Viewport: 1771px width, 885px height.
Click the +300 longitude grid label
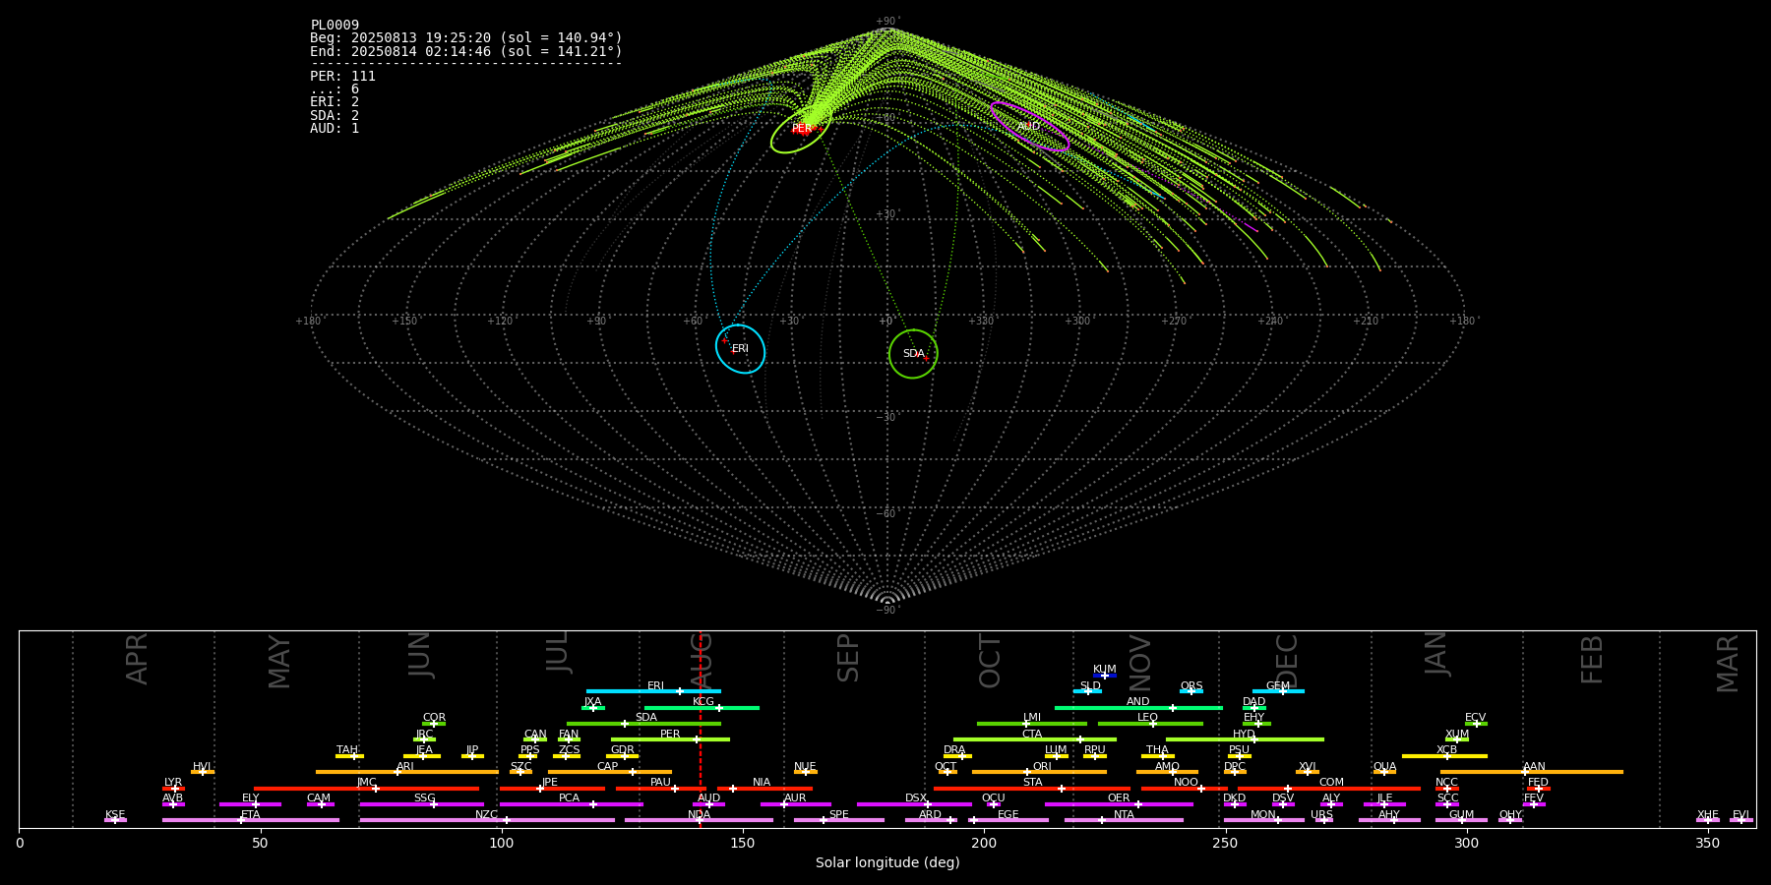point(1077,322)
